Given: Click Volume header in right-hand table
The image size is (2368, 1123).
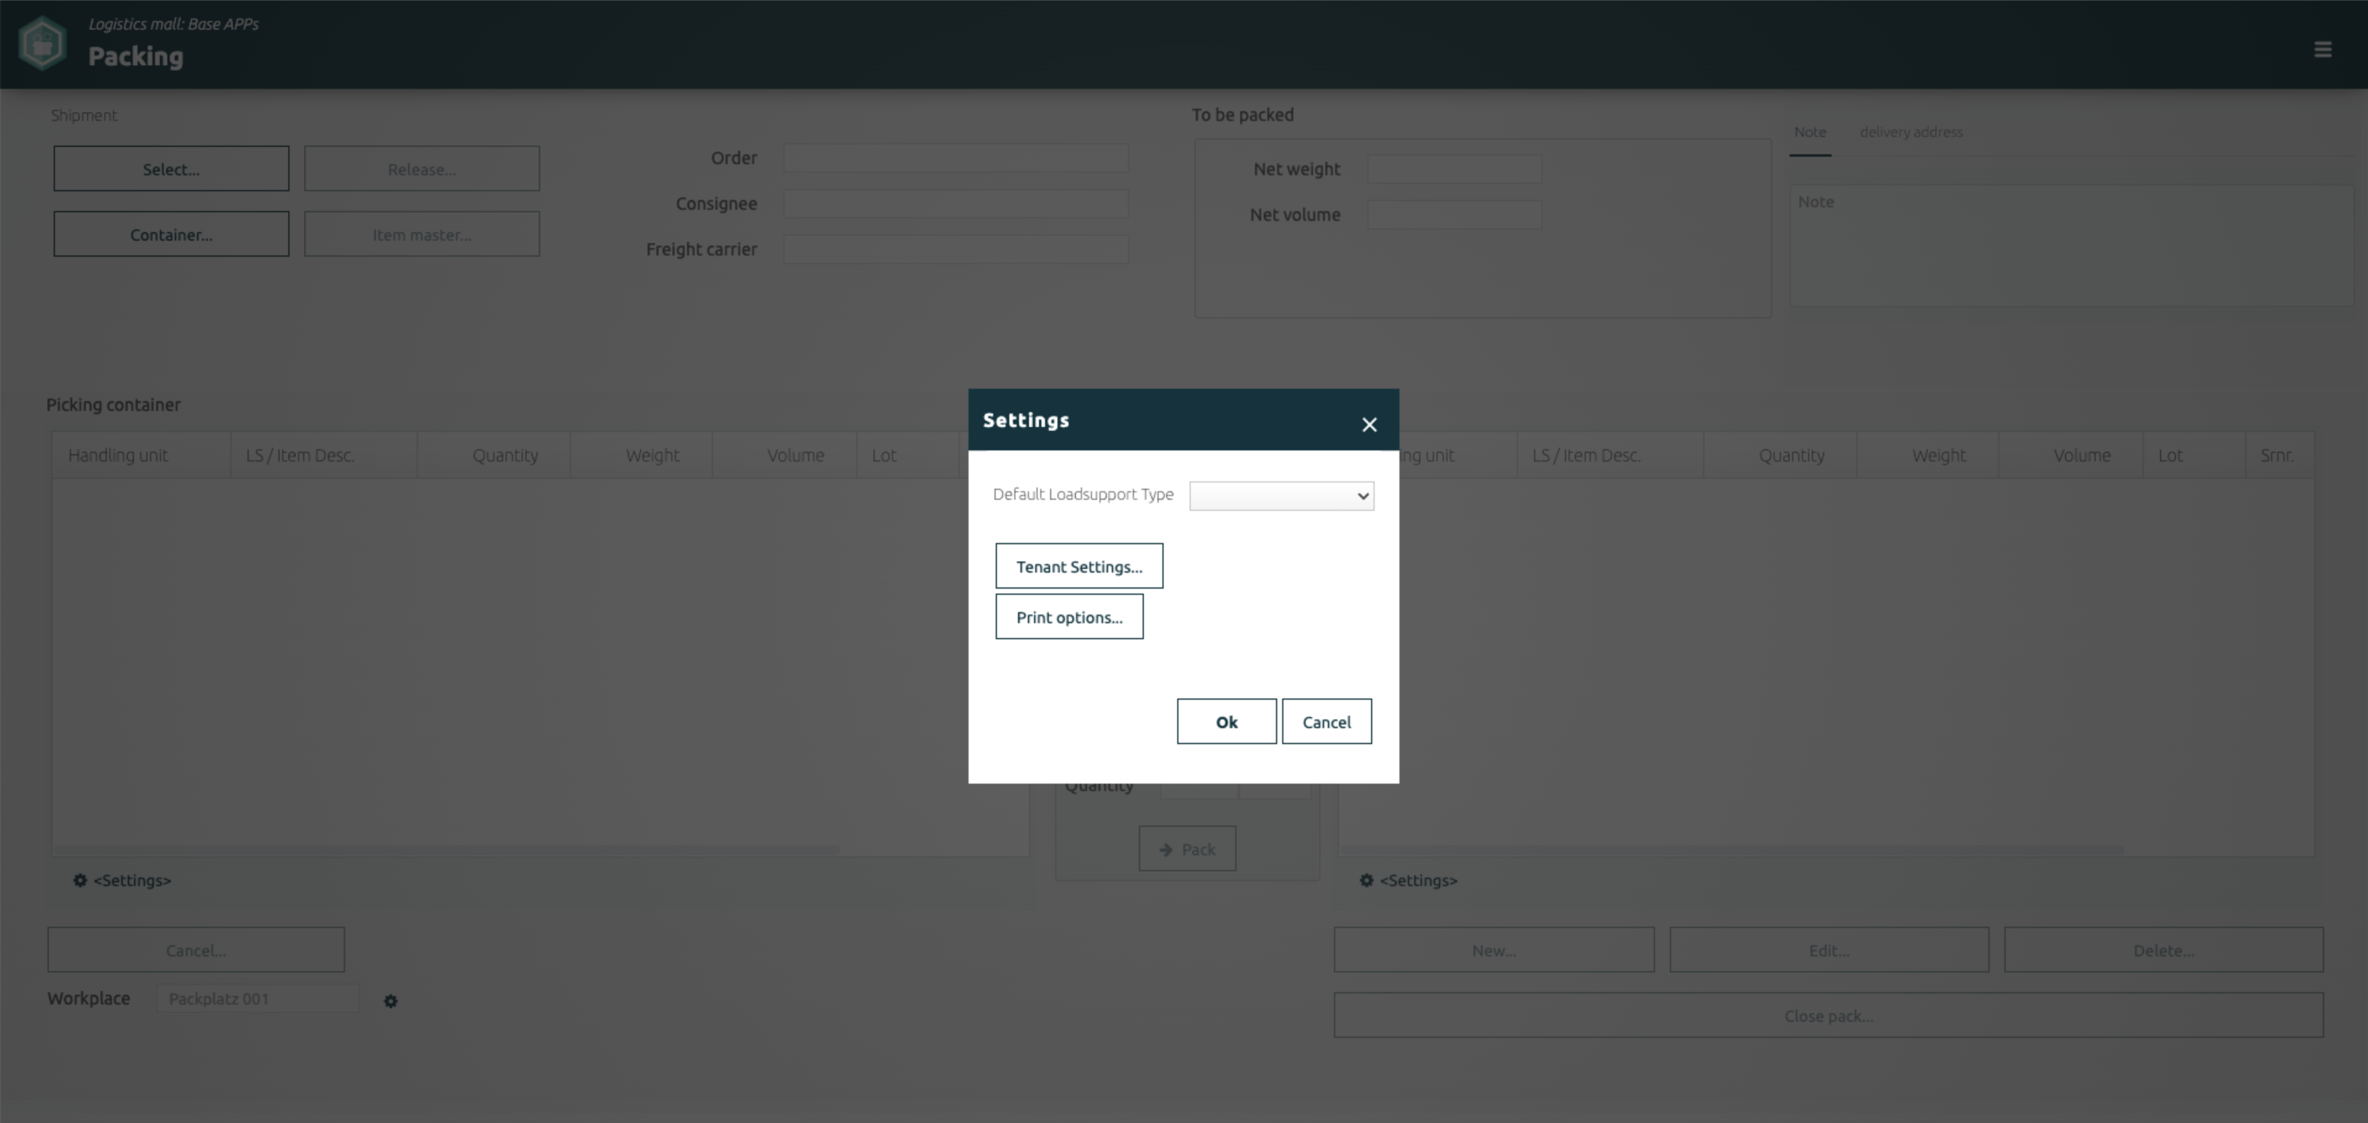Looking at the screenshot, I should [2071, 455].
